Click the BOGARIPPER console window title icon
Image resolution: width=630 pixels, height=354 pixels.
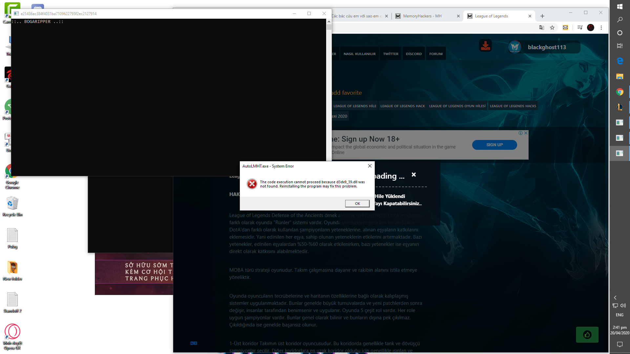click(16, 13)
